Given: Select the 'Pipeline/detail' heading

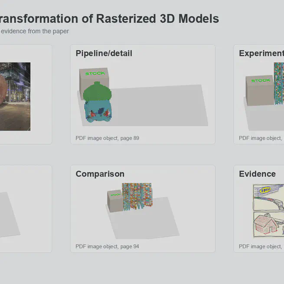Looking at the screenshot, I should click(x=104, y=53).
